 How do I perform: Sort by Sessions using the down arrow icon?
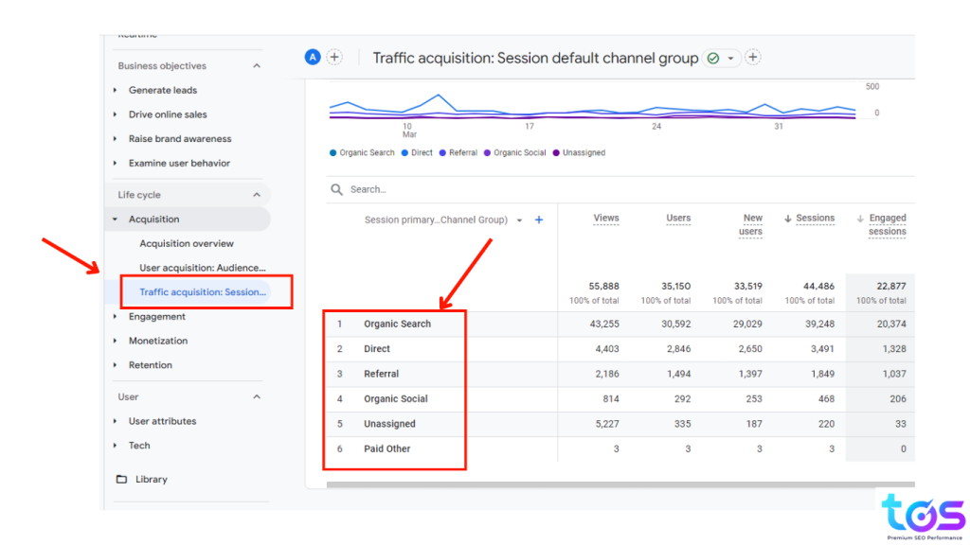(787, 218)
